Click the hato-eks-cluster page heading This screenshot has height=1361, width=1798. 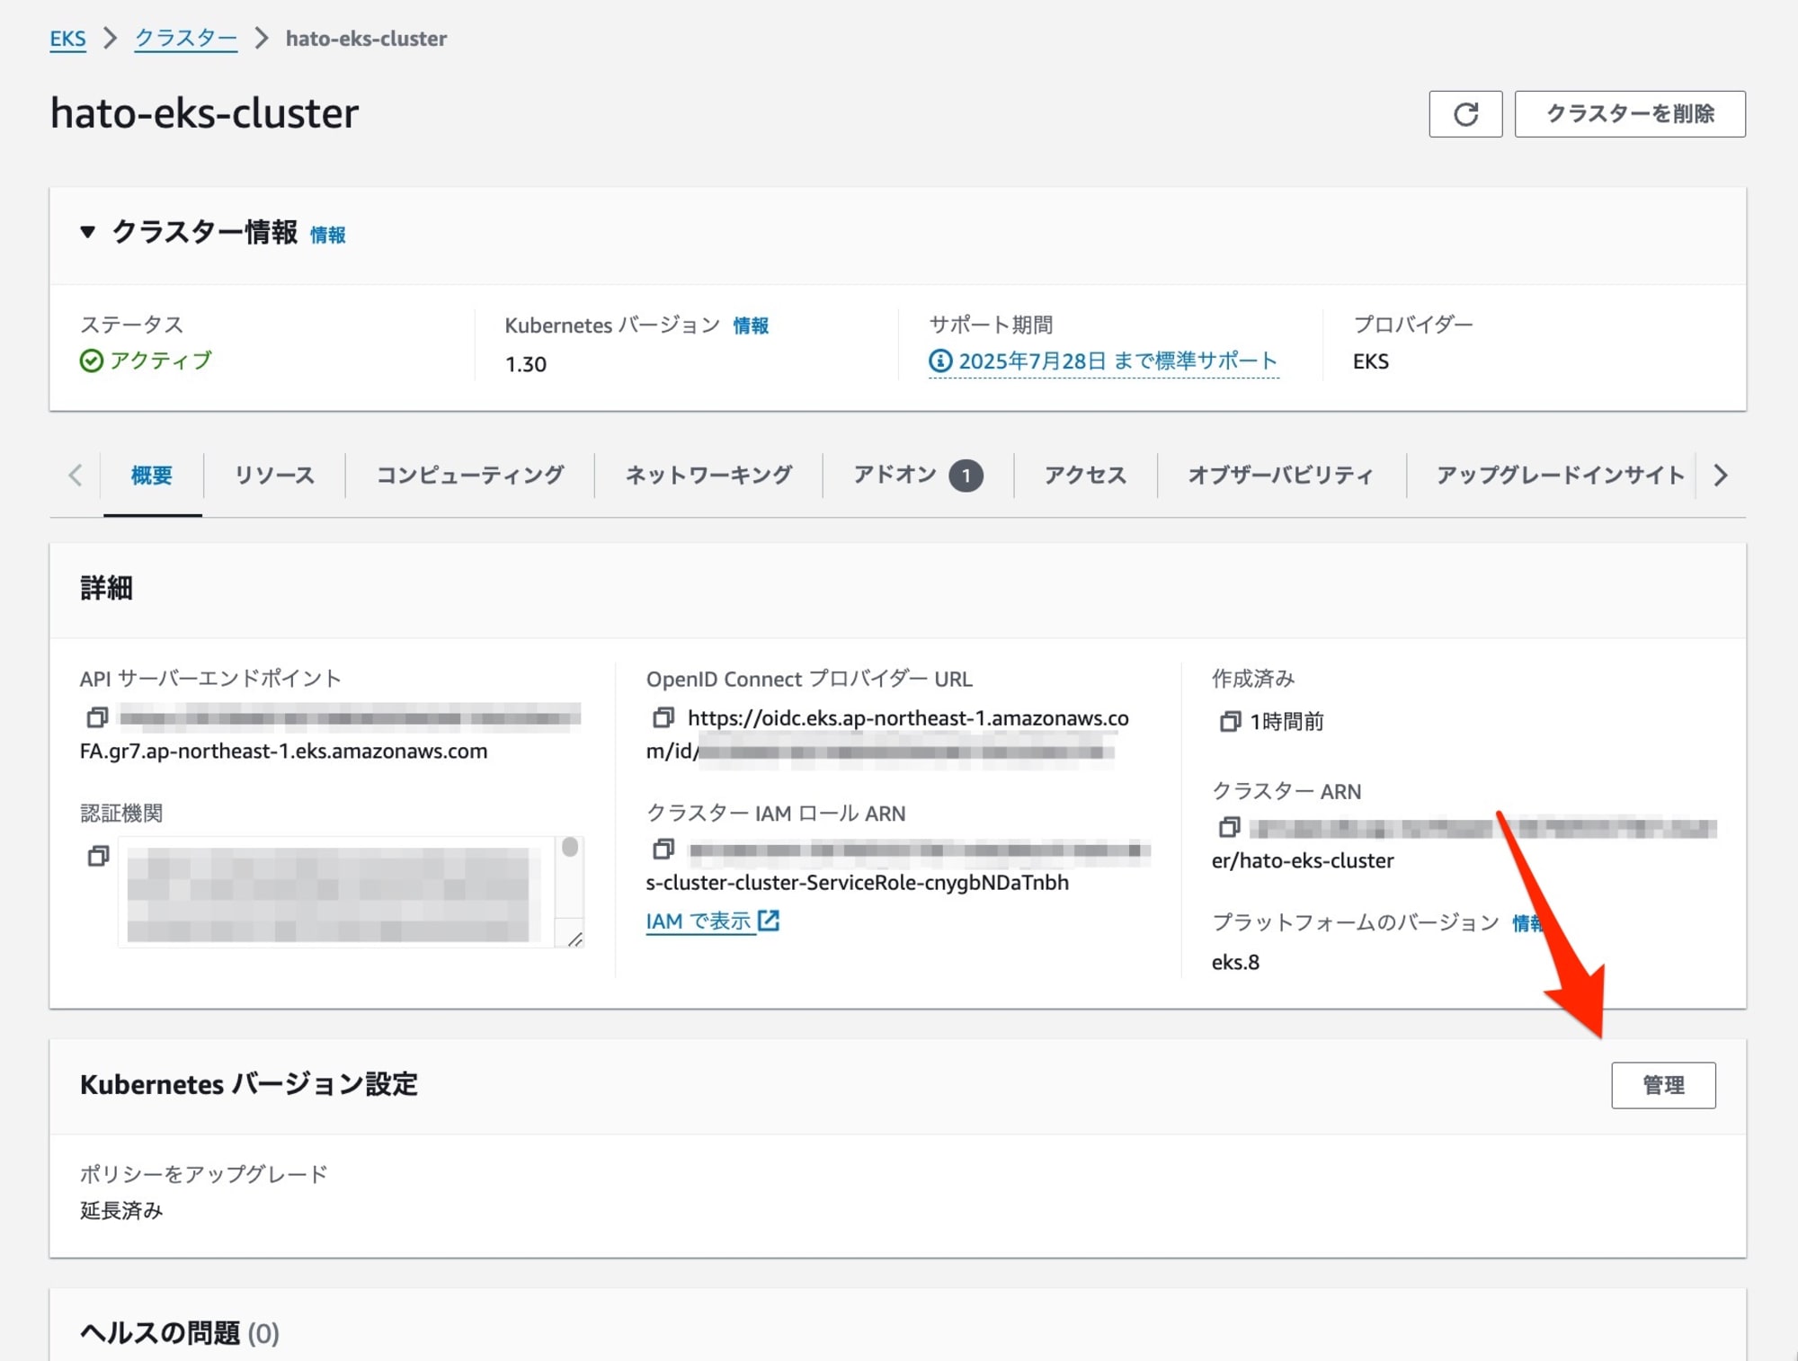[x=204, y=114]
